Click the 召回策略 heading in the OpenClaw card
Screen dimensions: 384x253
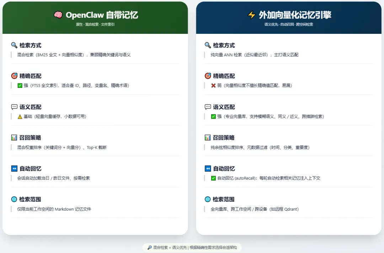[x=30, y=138]
